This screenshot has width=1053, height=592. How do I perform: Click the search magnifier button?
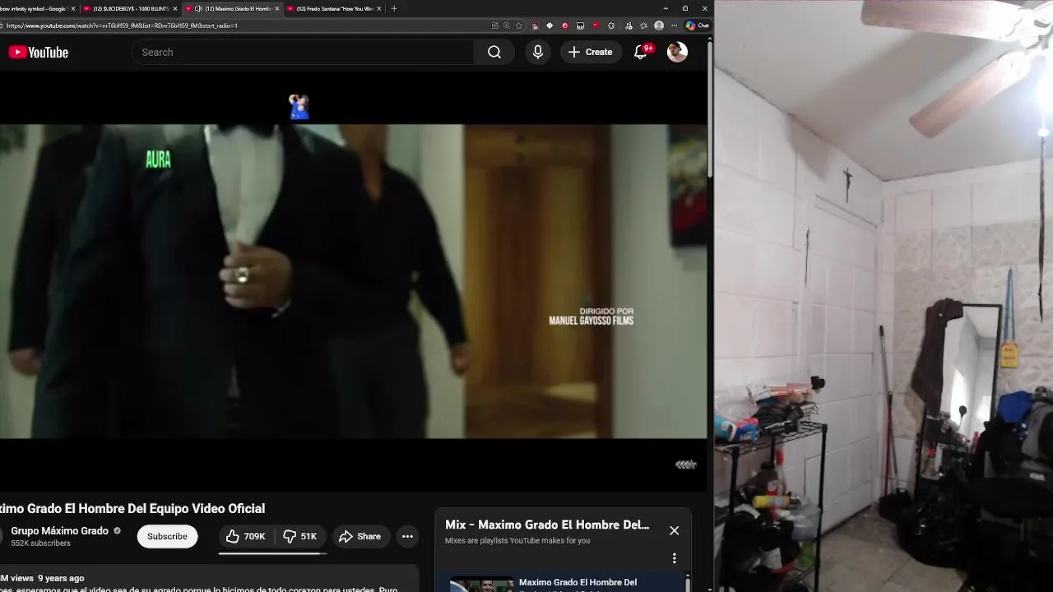click(x=494, y=52)
